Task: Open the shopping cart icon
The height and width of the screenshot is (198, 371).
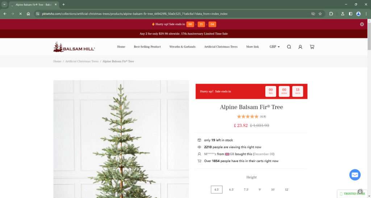Action: point(312,47)
